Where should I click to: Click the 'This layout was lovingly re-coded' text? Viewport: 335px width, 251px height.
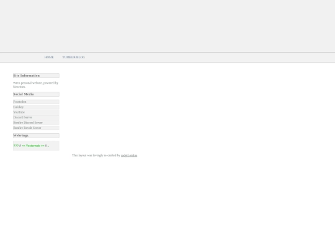click(x=96, y=156)
